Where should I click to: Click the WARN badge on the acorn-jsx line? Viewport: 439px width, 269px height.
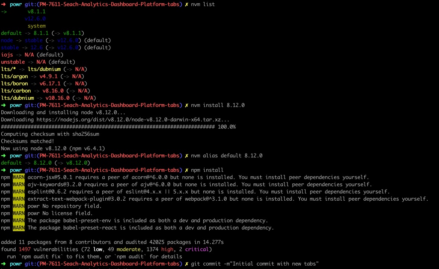coord(19,177)
